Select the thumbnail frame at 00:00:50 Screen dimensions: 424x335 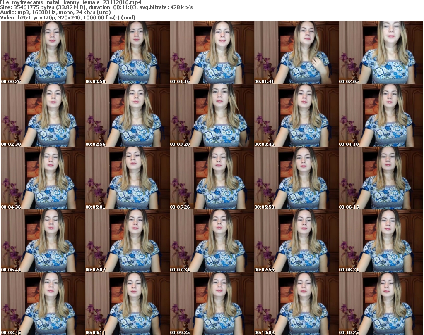click(128, 52)
